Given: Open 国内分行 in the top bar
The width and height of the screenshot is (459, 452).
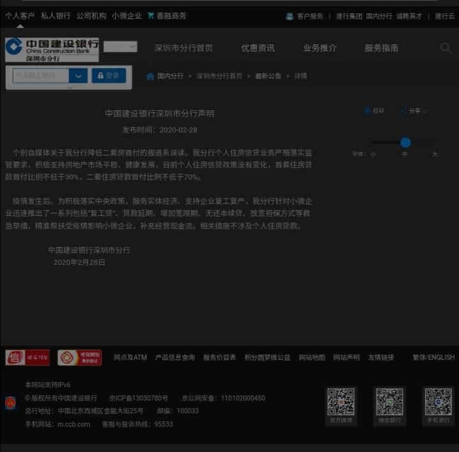Looking at the screenshot, I should click(x=379, y=17).
